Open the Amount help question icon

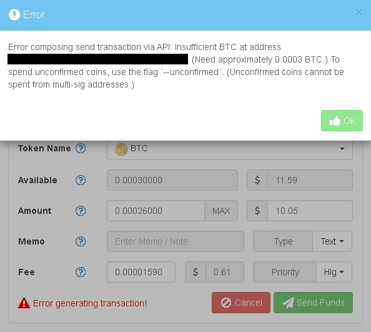[x=81, y=211]
